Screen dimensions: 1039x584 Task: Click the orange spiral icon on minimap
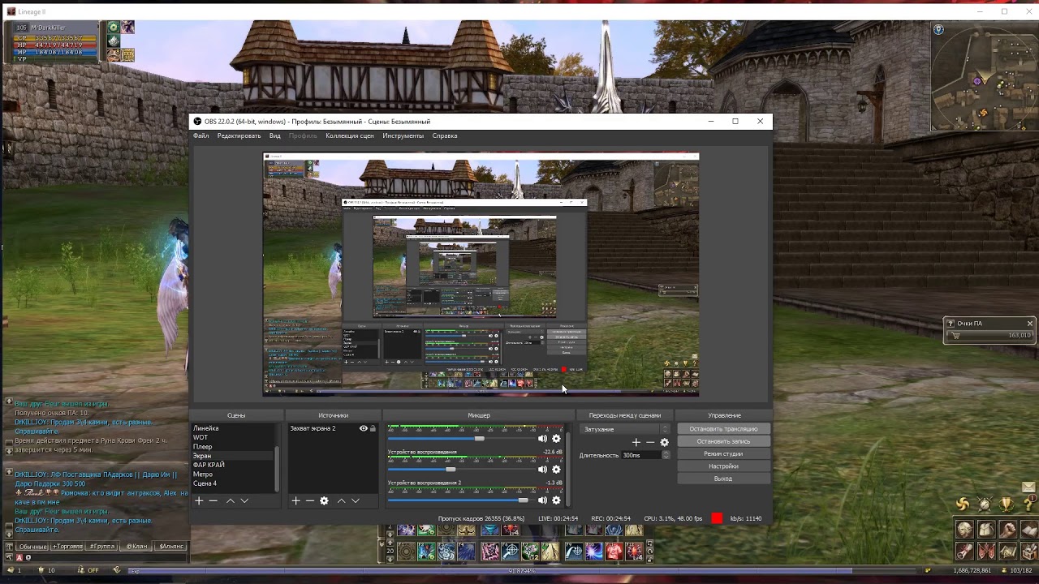[984, 112]
